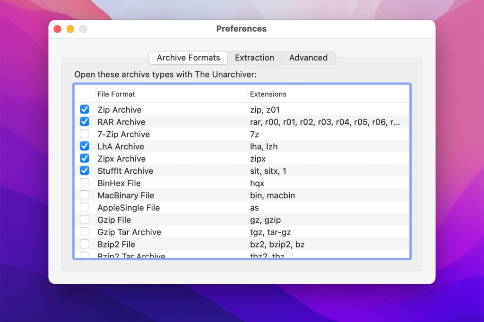Disable the LhA Archive checkbox
This screenshot has height=322, width=484.
(x=85, y=146)
